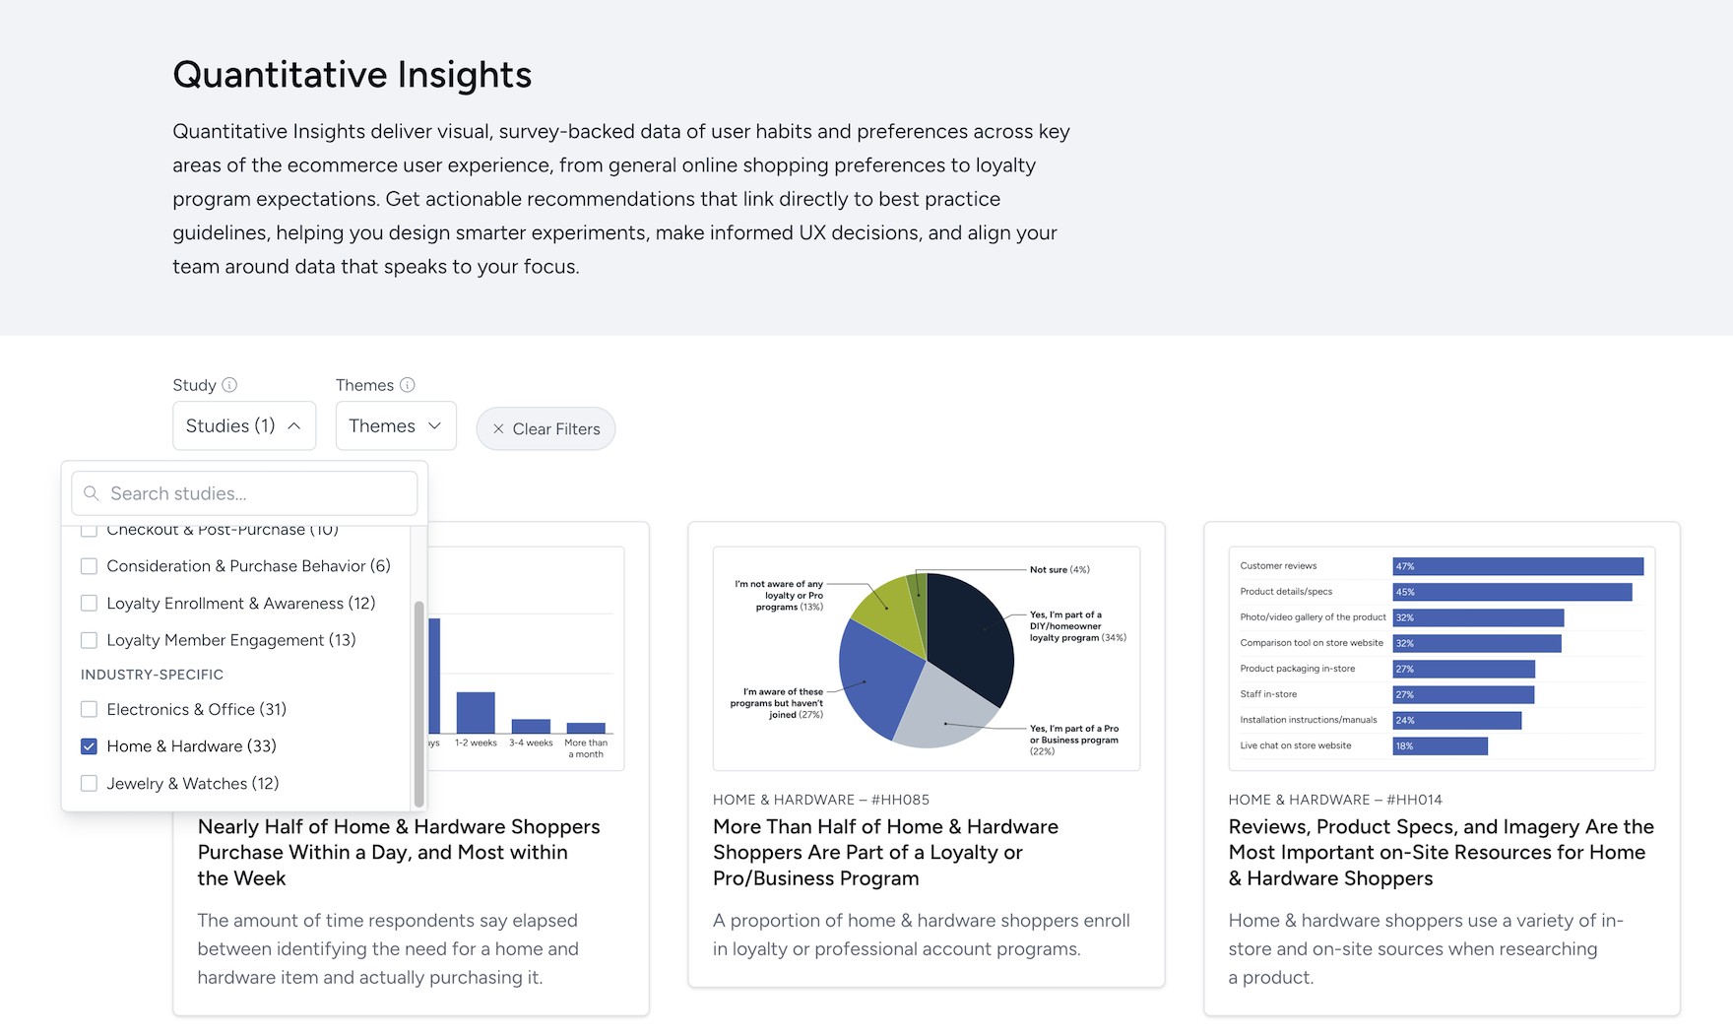Viewport: 1733px width, 1034px height.
Task: Click the pie chart on the HH085 card
Action: coord(926,658)
